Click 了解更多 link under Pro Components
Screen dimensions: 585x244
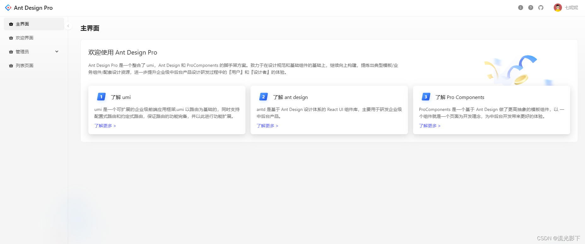tap(430, 126)
